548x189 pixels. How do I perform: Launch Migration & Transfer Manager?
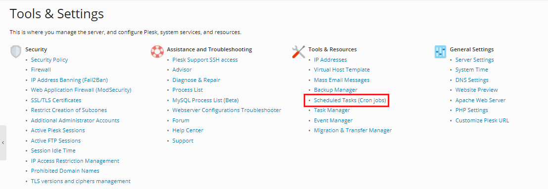click(x=353, y=130)
